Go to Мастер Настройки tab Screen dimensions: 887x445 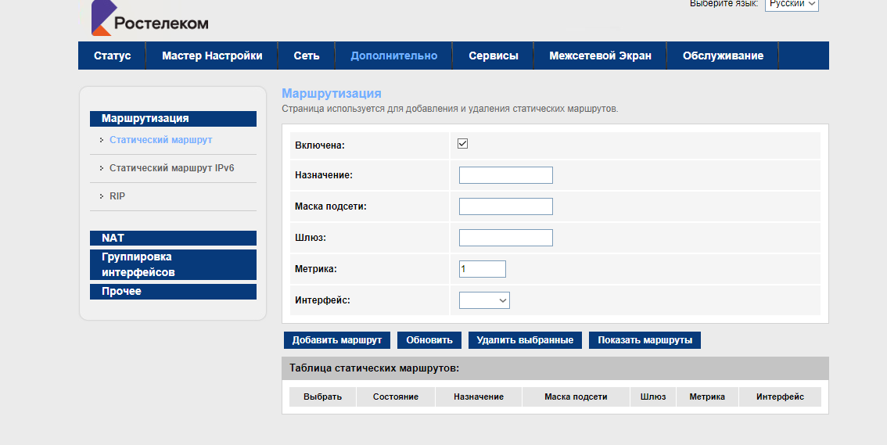[212, 56]
